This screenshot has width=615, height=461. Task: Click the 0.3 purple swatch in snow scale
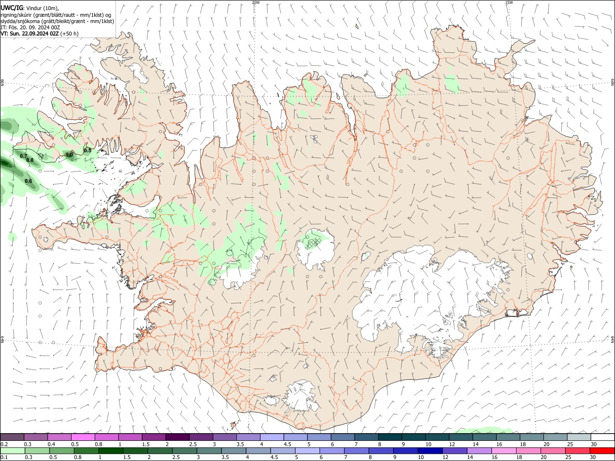tap(36, 437)
